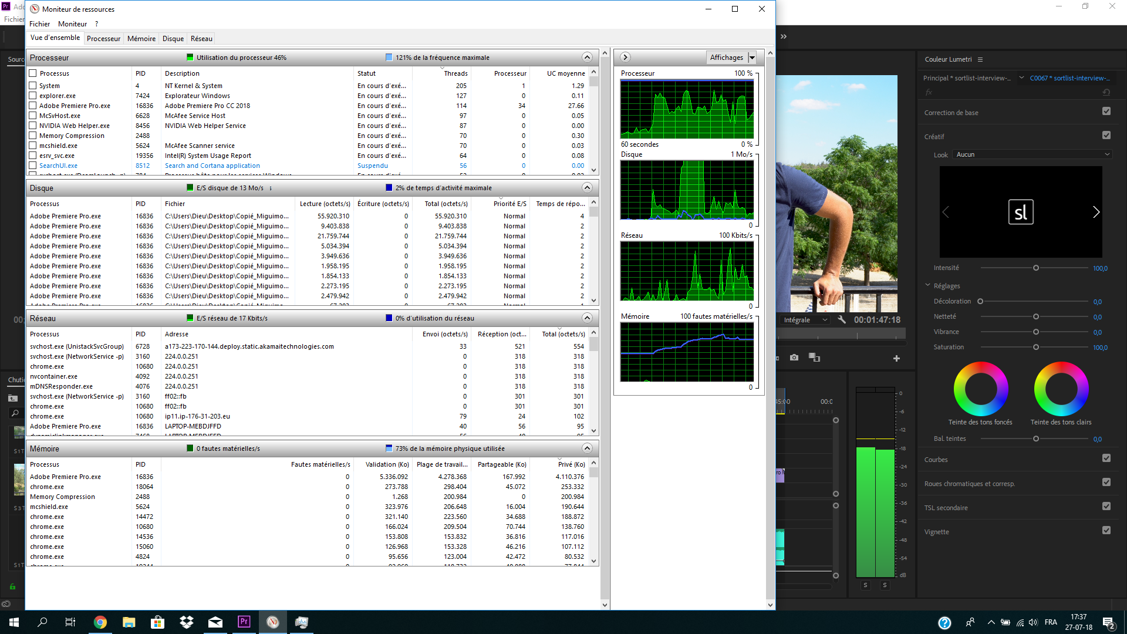Collapse the Réglages disclosure triangle
The height and width of the screenshot is (634, 1127).
[x=928, y=285]
